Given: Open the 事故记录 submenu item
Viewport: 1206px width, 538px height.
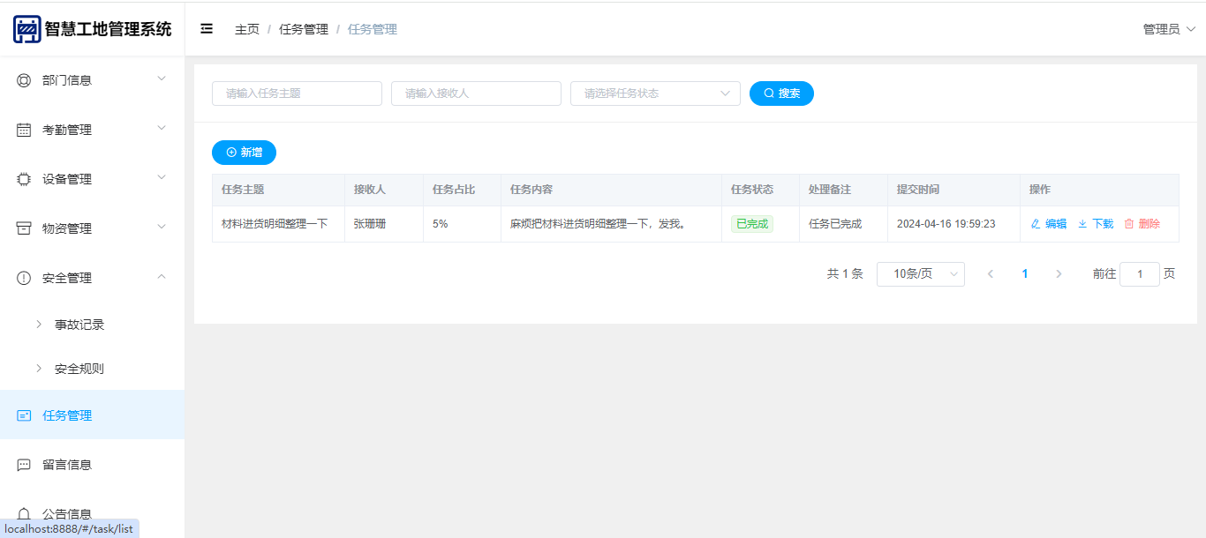Looking at the screenshot, I should click(x=79, y=325).
